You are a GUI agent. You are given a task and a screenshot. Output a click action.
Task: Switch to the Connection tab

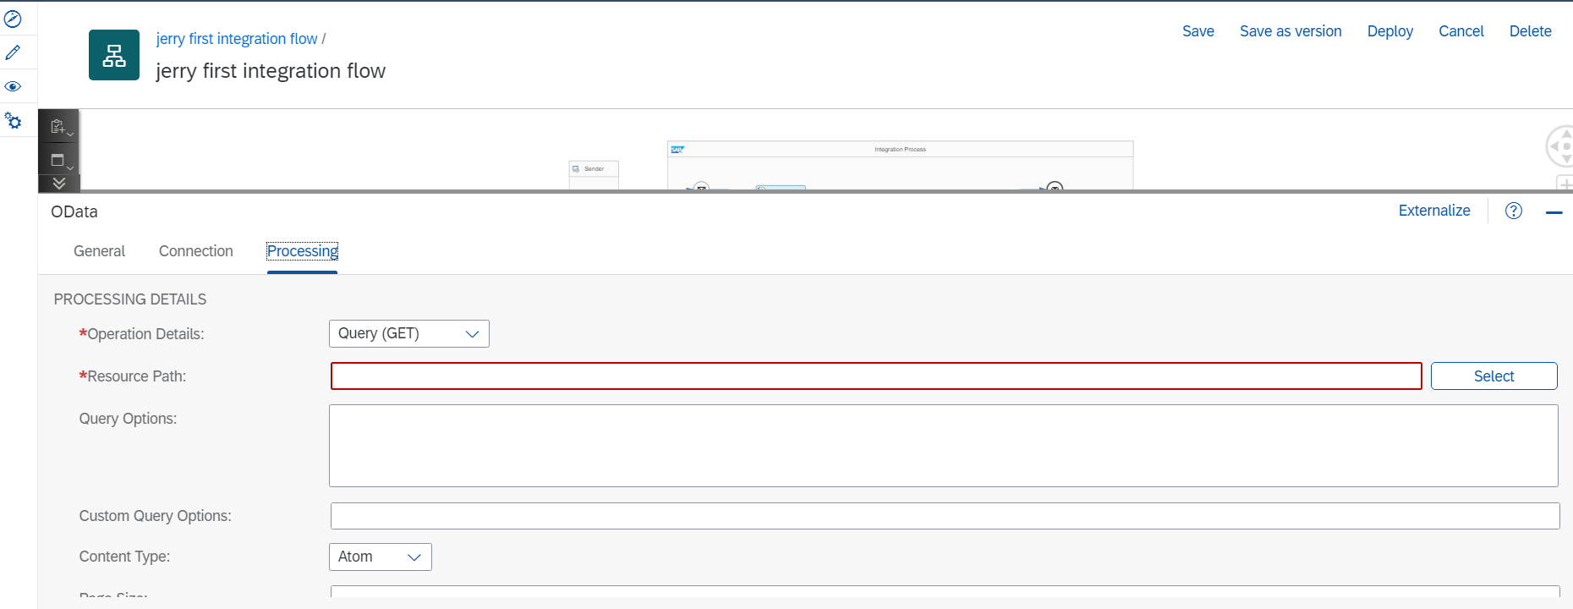196,251
